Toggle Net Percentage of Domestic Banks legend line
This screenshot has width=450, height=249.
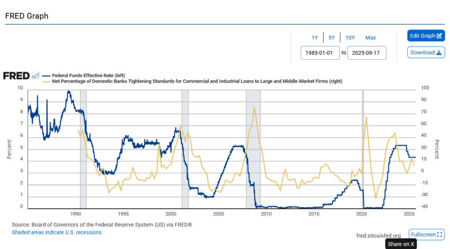coord(46,81)
